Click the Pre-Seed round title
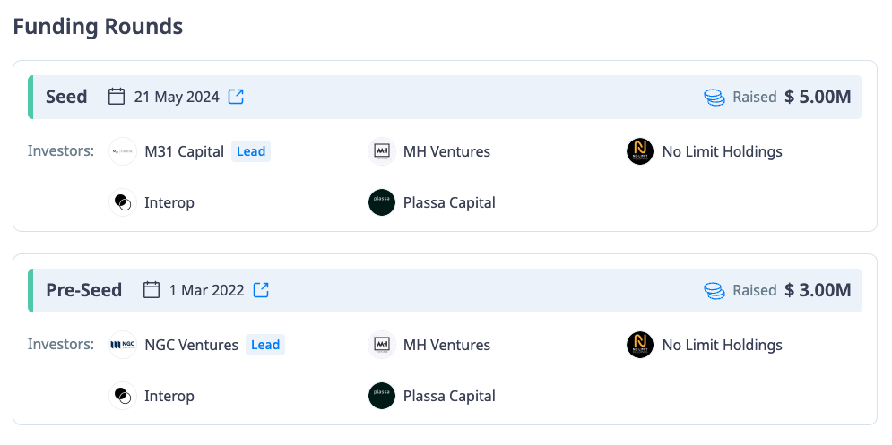892x445 pixels. point(84,290)
